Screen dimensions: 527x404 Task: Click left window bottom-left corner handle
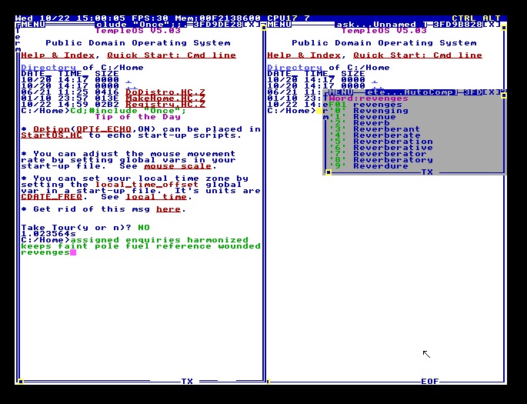[21, 382]
